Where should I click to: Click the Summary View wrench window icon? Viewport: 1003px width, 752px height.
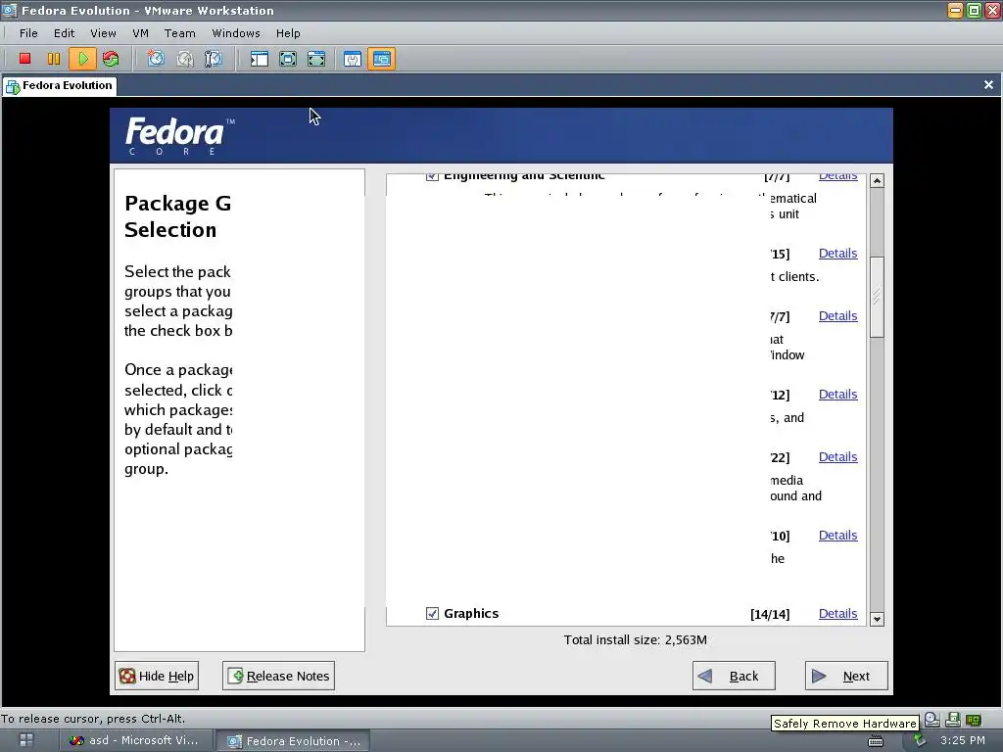click(x=353, y=59)
